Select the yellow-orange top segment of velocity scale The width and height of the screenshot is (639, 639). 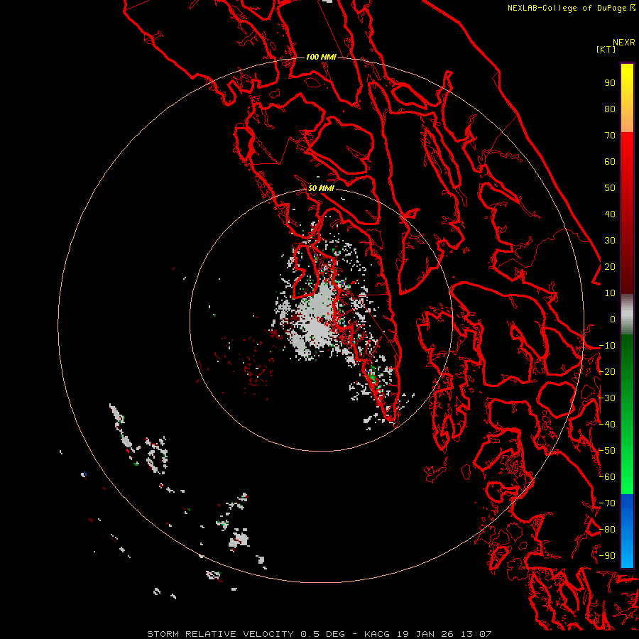(x=627, y=98)
